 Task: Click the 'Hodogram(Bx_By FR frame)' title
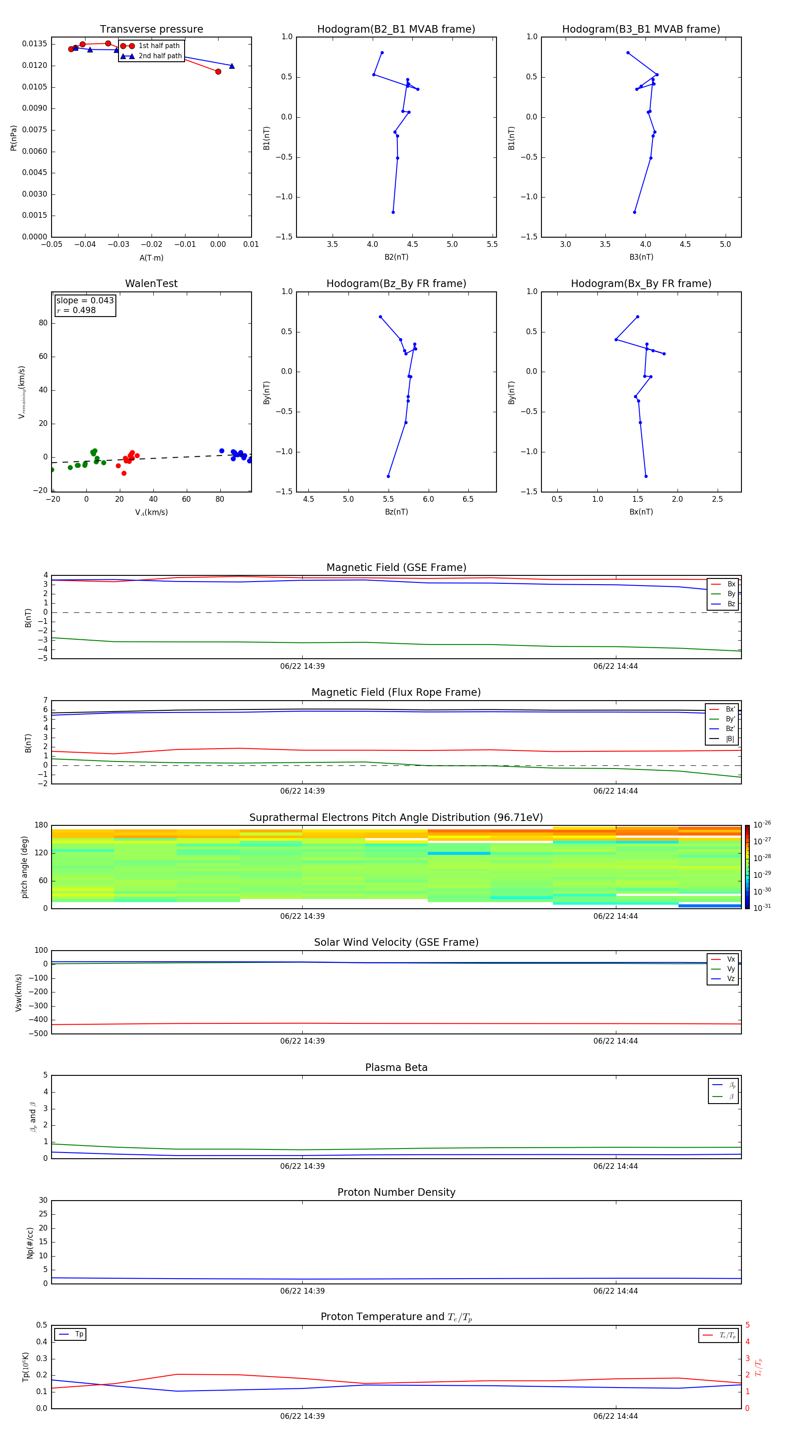tap(641, 284)
